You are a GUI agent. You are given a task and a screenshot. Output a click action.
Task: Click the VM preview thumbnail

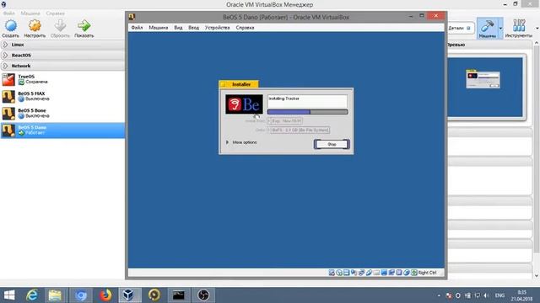(x=485, y=88)
